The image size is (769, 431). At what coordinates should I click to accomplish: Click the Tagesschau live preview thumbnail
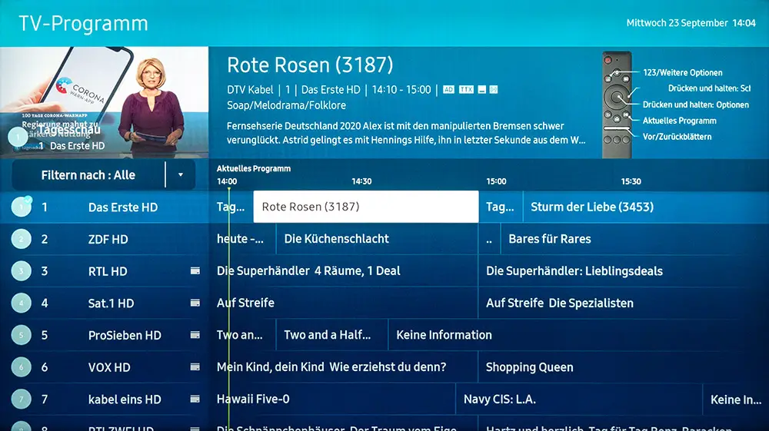tap(104, 102)
